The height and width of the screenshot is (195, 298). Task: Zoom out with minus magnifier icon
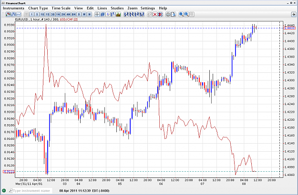[x=186, y=14]
